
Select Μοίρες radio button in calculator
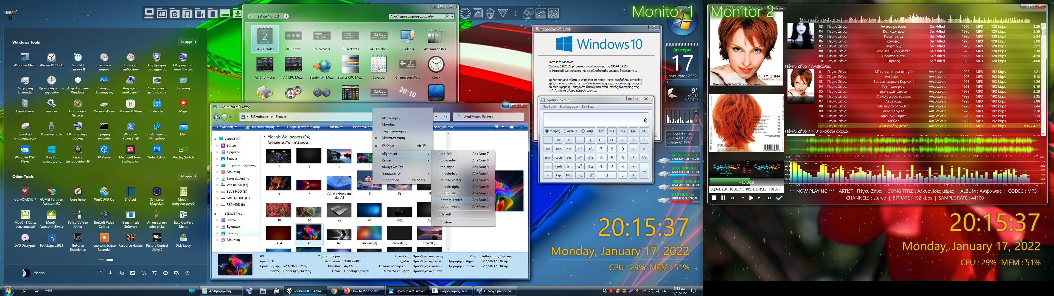(x=553, y=131)
